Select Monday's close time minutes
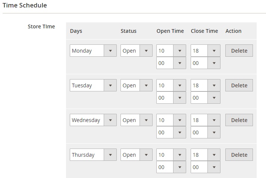 (x=206, y=63)
